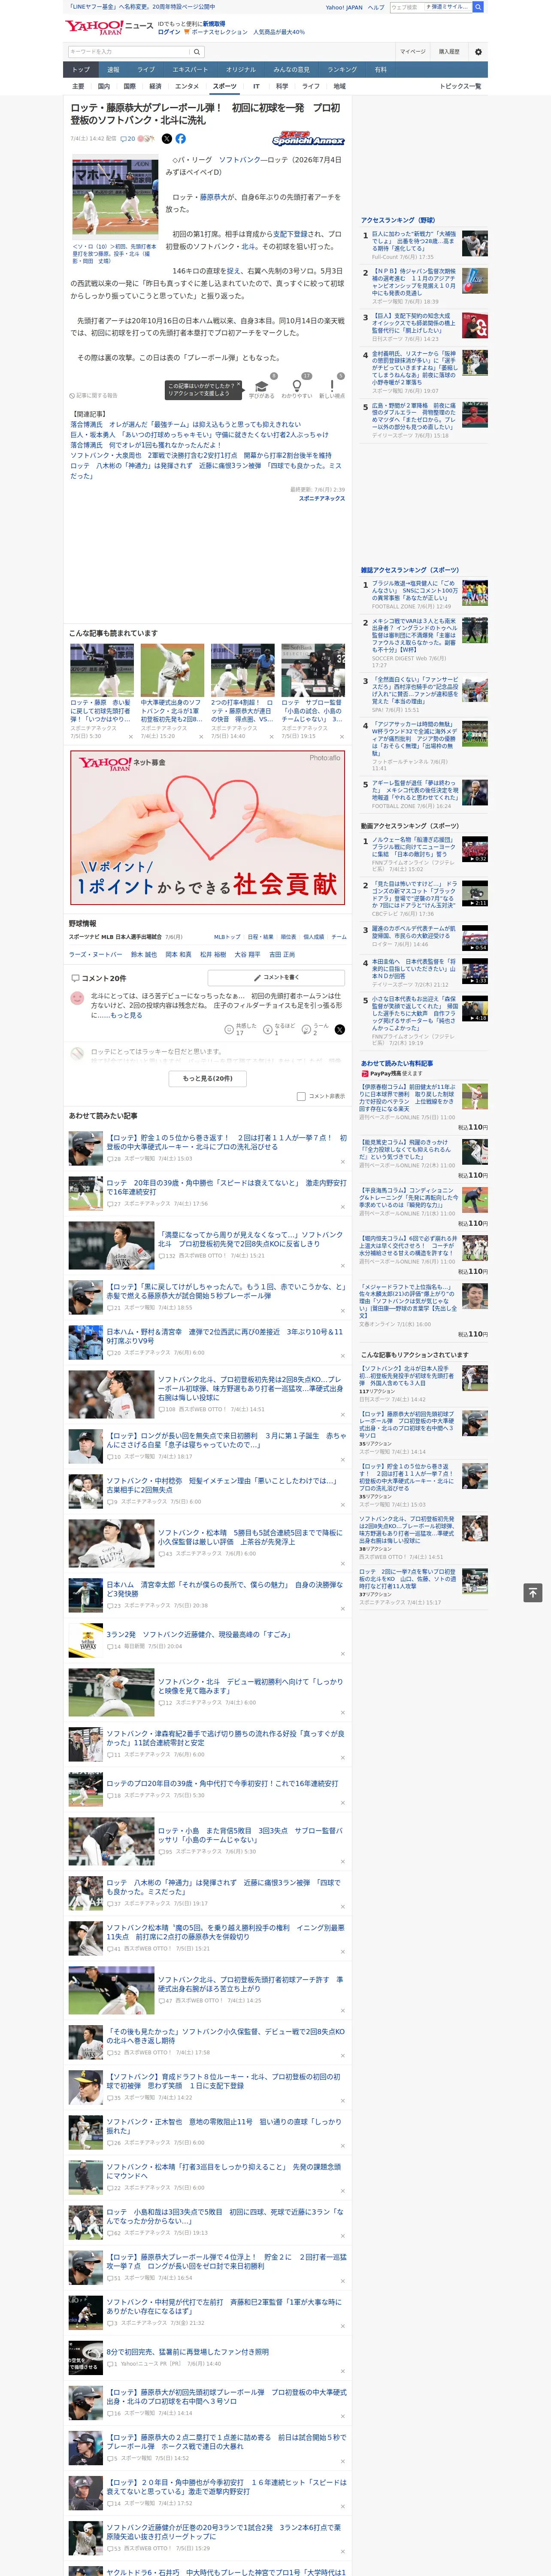
Task: Click the magnifier button beside the keyword field
Action: click(197, 52)
